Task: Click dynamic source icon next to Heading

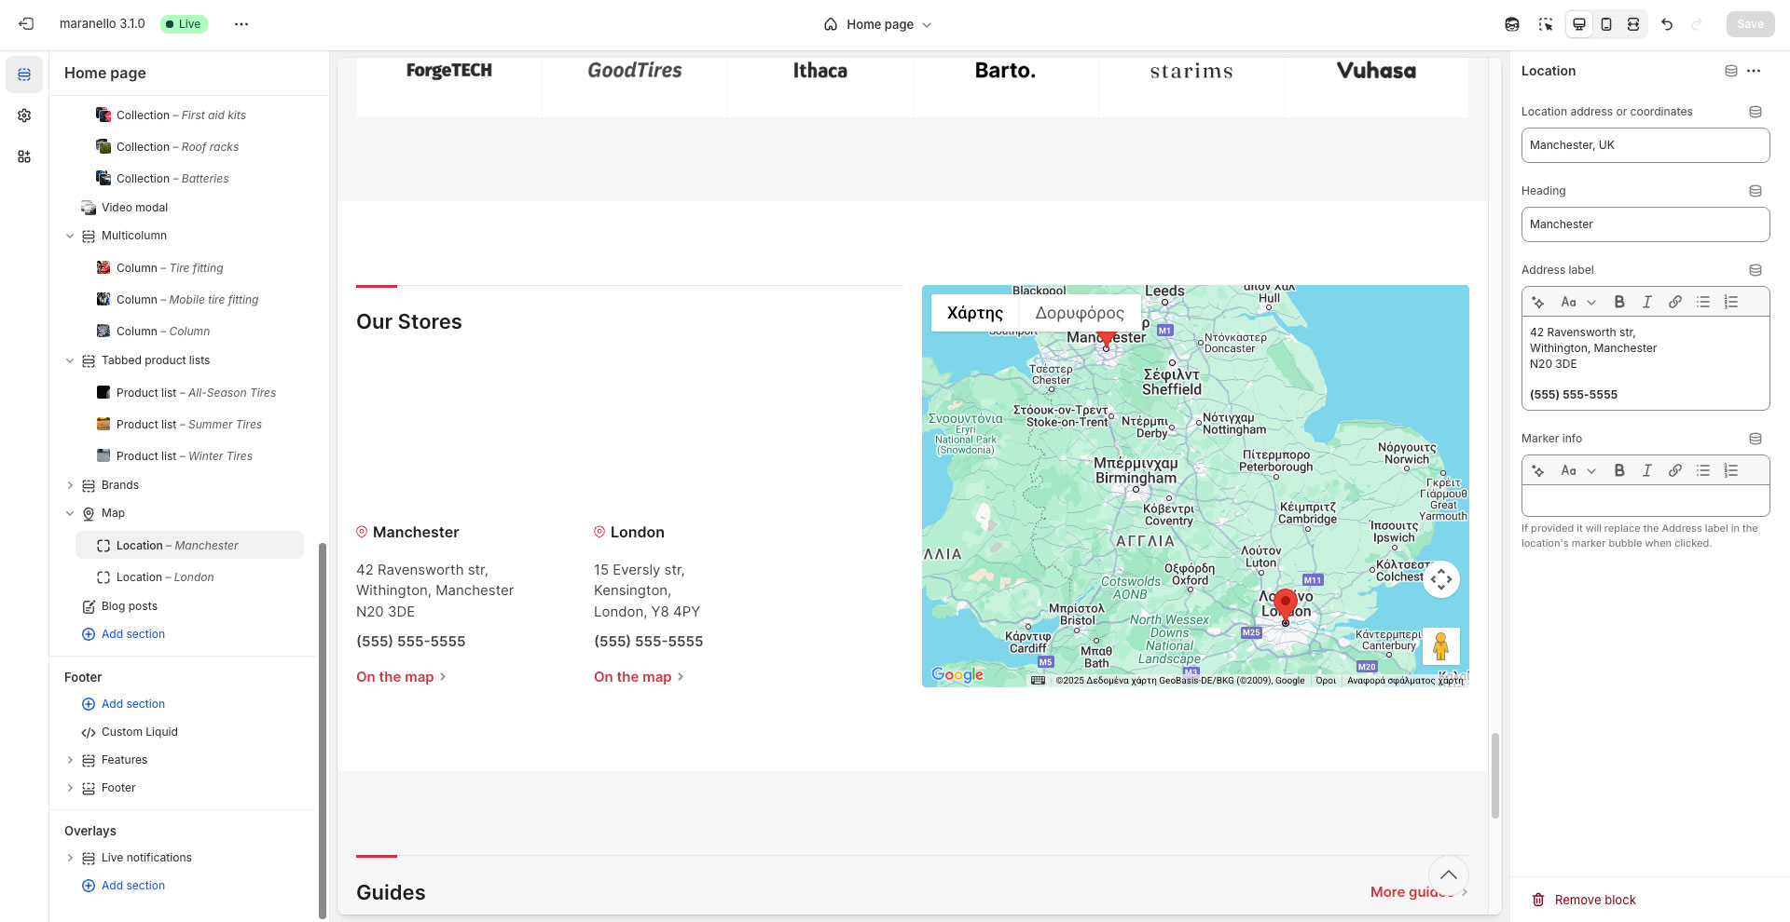Action: coord(1756,191)
